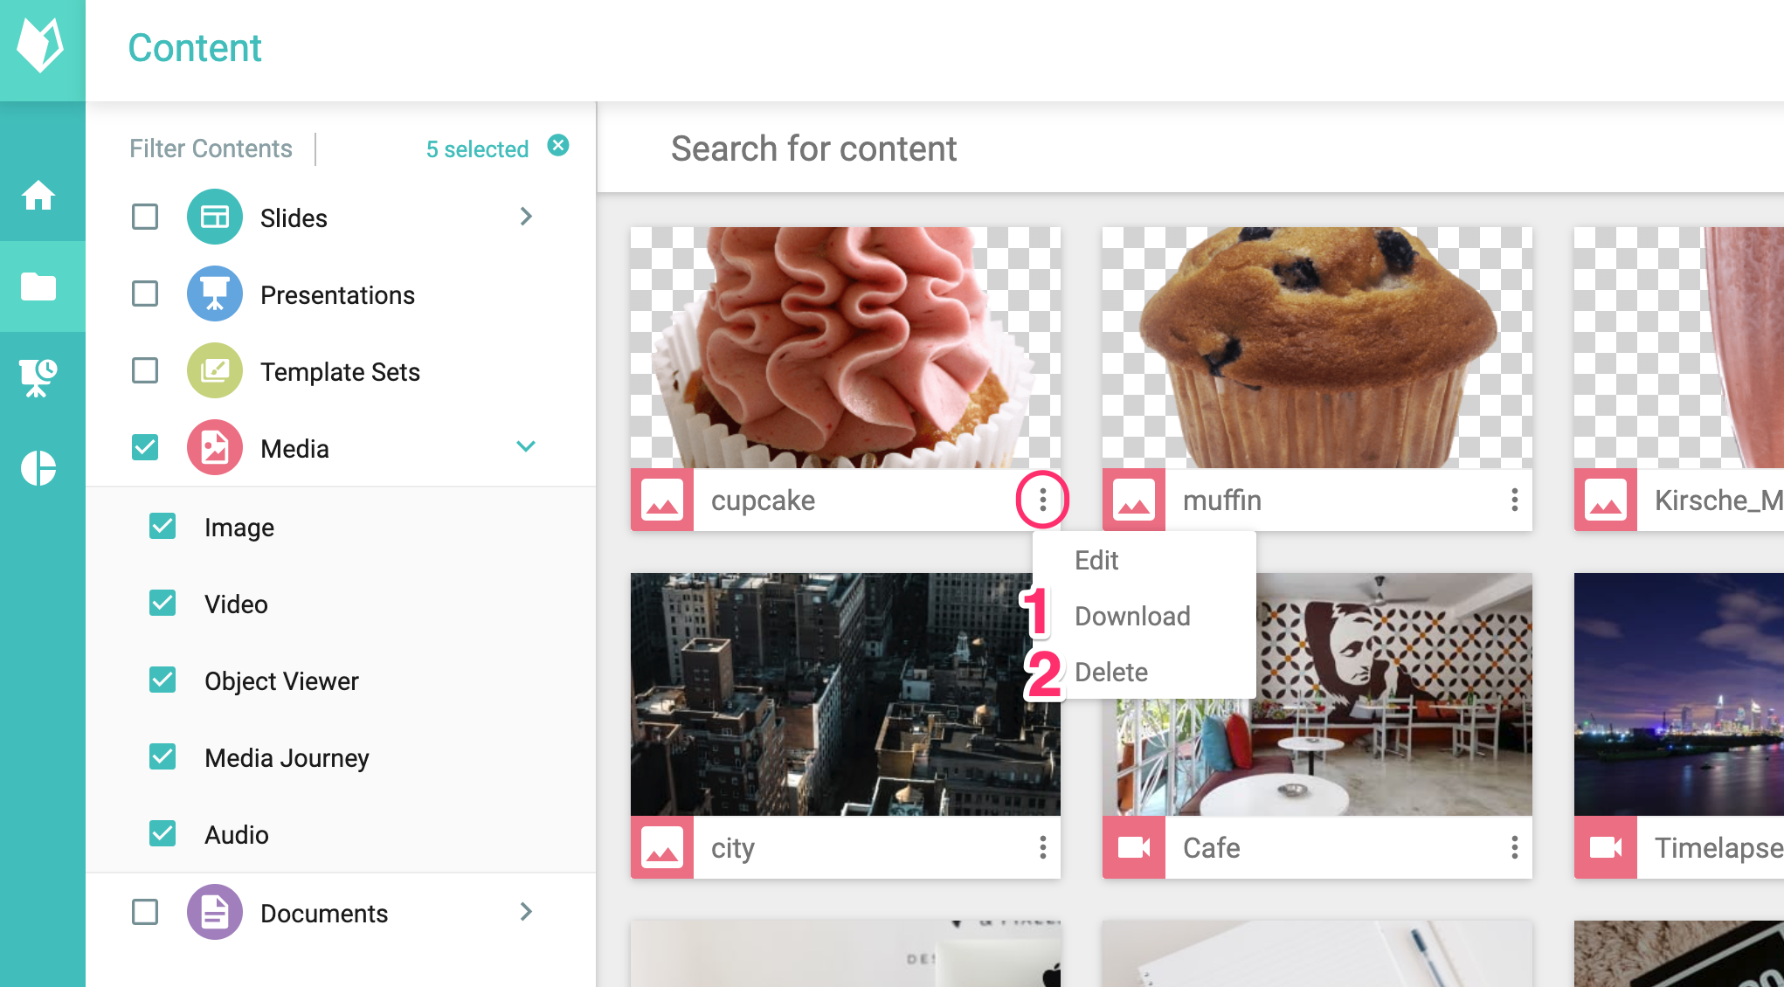Click the Object Viewer label

tap(281, 680)
